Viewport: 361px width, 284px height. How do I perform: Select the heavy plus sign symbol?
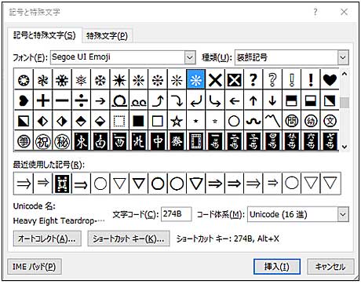43,100
